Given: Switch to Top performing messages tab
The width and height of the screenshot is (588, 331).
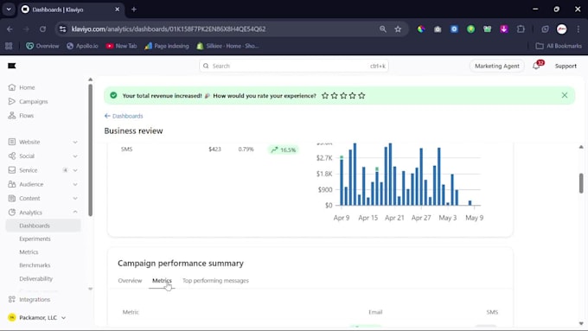Looking at the screenshot, I should coord(215,280).
